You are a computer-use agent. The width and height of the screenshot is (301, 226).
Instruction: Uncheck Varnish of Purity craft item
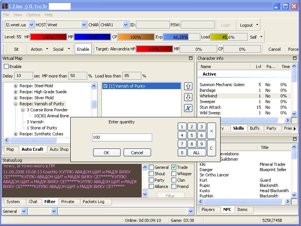[x=105, y=86]
